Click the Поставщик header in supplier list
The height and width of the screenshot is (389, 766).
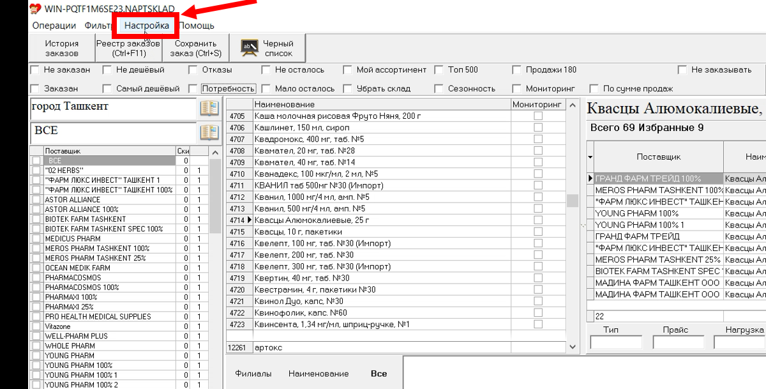click(x=109, y=151)
